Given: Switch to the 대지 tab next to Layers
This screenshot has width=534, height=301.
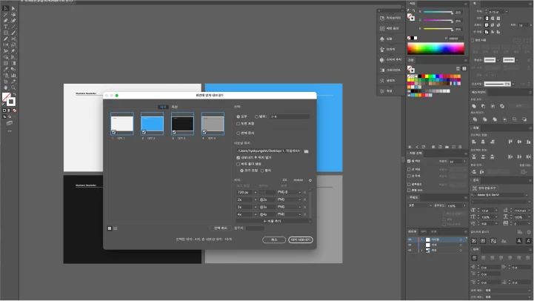Looking at the screenshot, I should [x=424, y=231].
